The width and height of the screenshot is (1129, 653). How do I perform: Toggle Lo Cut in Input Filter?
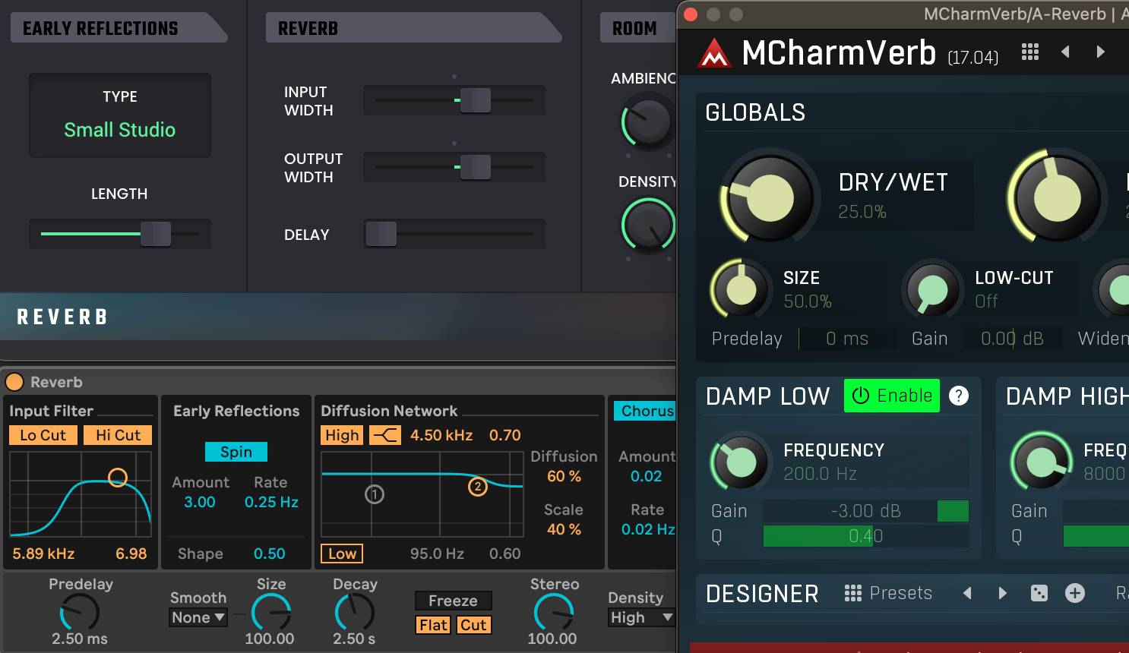[43, 435]
